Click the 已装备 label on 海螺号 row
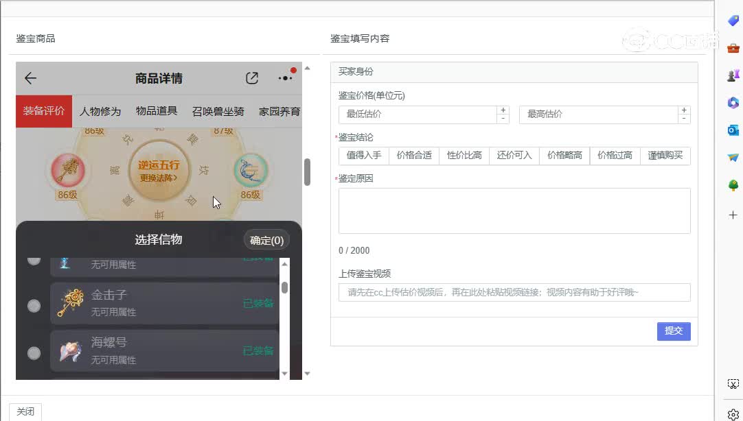743x421 pixels. 258,350
